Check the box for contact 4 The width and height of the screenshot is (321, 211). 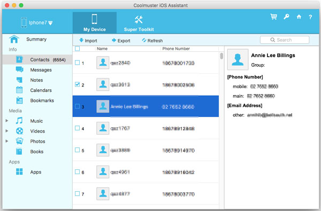point(77,128)
